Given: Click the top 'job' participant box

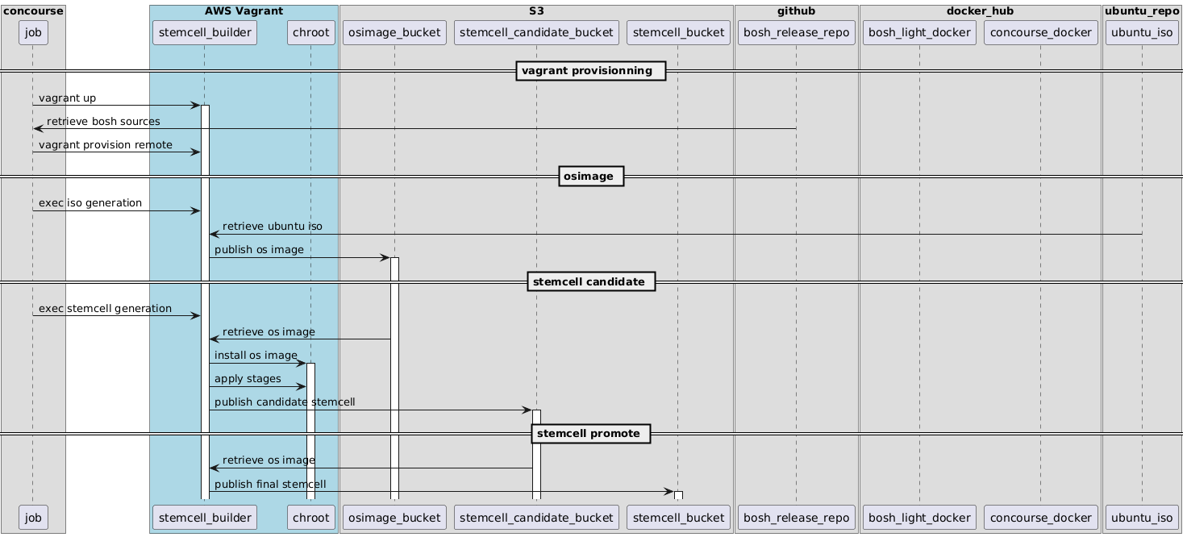Looking at the screenshot, I should (33, 32).
